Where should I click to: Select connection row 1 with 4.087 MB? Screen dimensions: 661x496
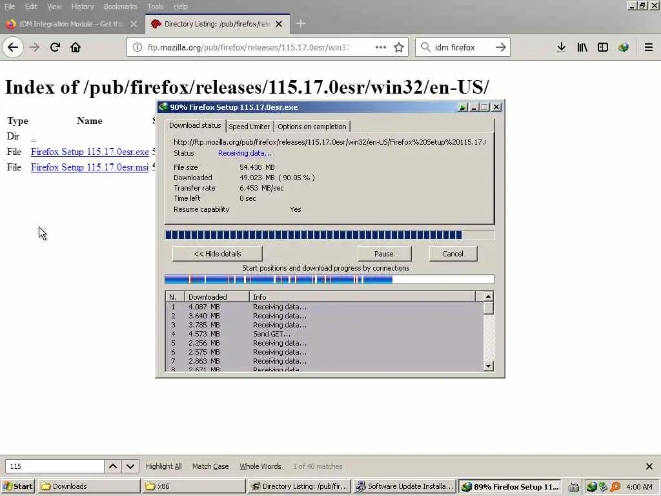pyautogui.click(x=325, y=307)
